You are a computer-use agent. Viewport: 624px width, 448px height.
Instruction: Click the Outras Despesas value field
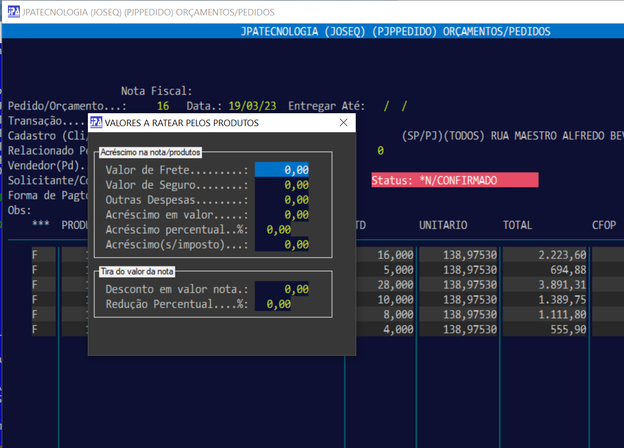(282, 200)
